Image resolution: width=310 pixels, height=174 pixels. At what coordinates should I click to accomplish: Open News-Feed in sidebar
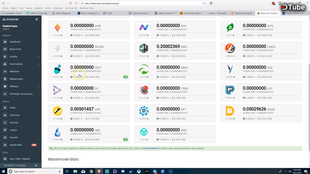pyautogui.click(x=15, y=49)
